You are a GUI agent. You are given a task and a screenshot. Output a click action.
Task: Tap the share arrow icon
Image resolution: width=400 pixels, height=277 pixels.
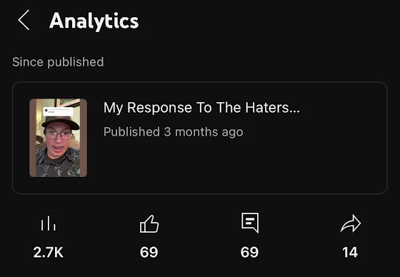351,223
